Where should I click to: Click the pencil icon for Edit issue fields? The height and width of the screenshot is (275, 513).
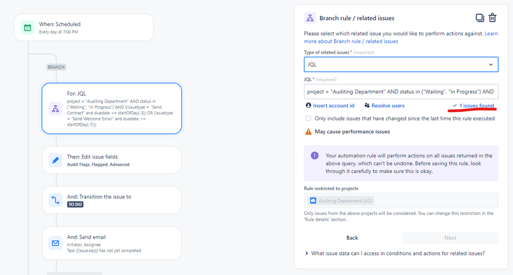[x=55, y=160]
